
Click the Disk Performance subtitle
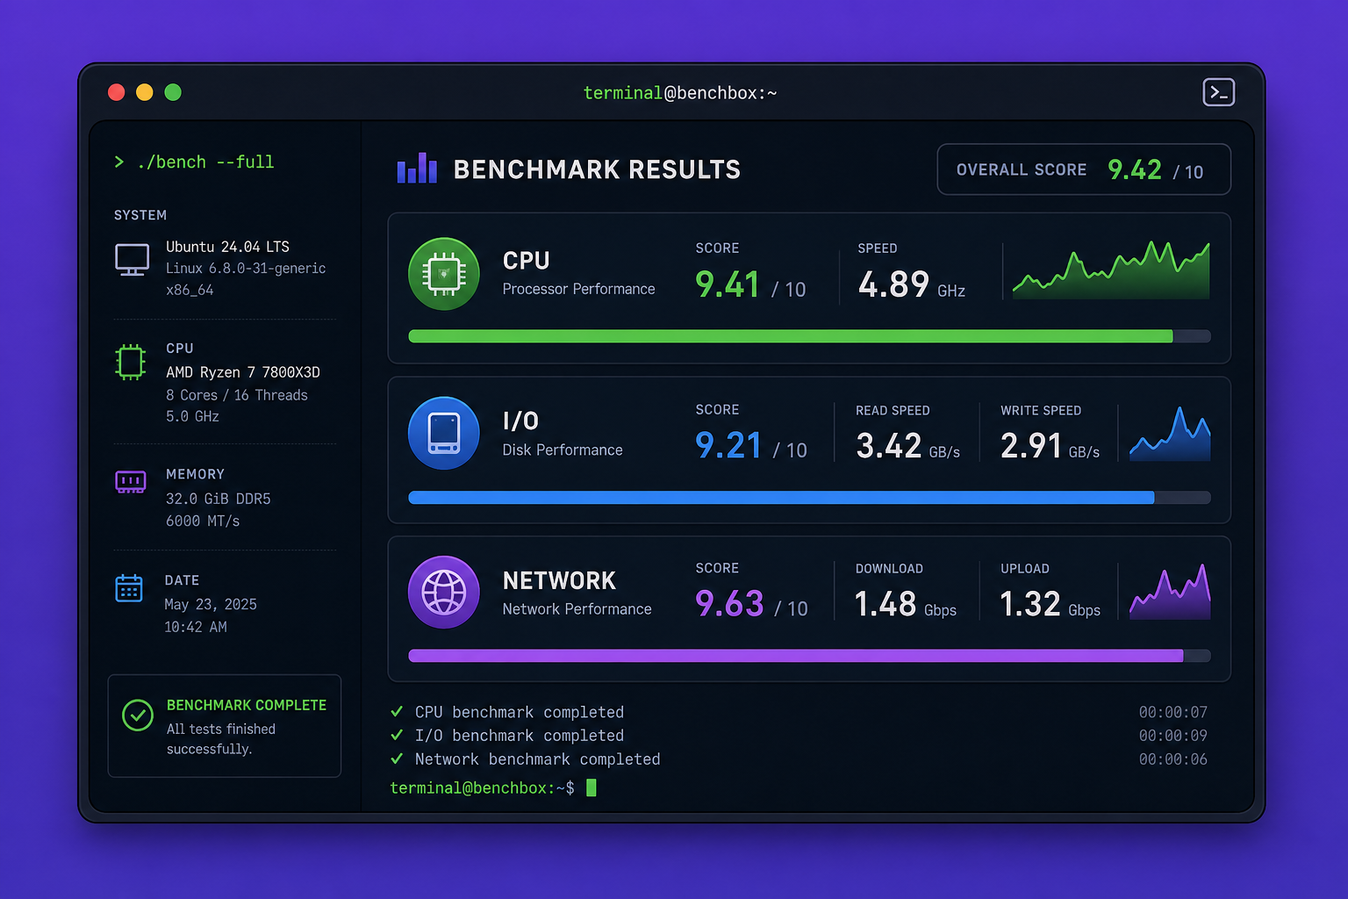pos(563,449)
